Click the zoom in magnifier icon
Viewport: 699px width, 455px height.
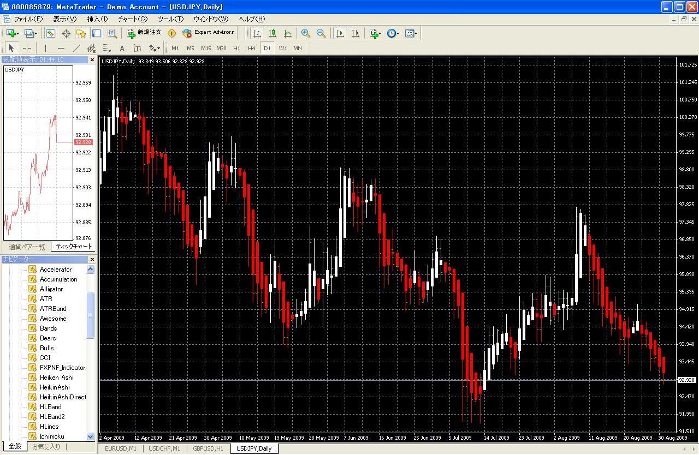(305, 33)
